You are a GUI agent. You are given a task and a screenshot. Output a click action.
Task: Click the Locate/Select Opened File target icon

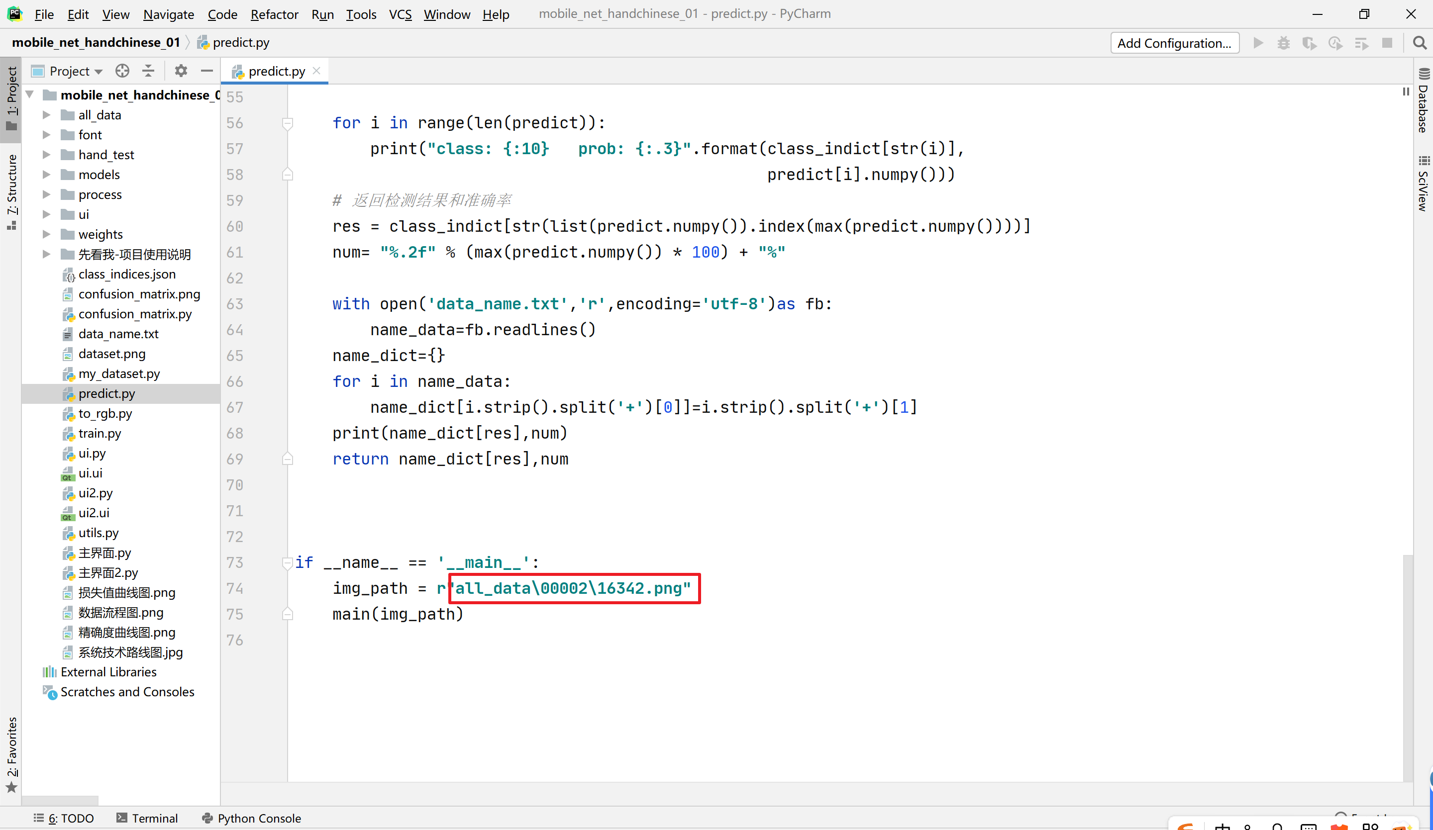coord(122,71)
